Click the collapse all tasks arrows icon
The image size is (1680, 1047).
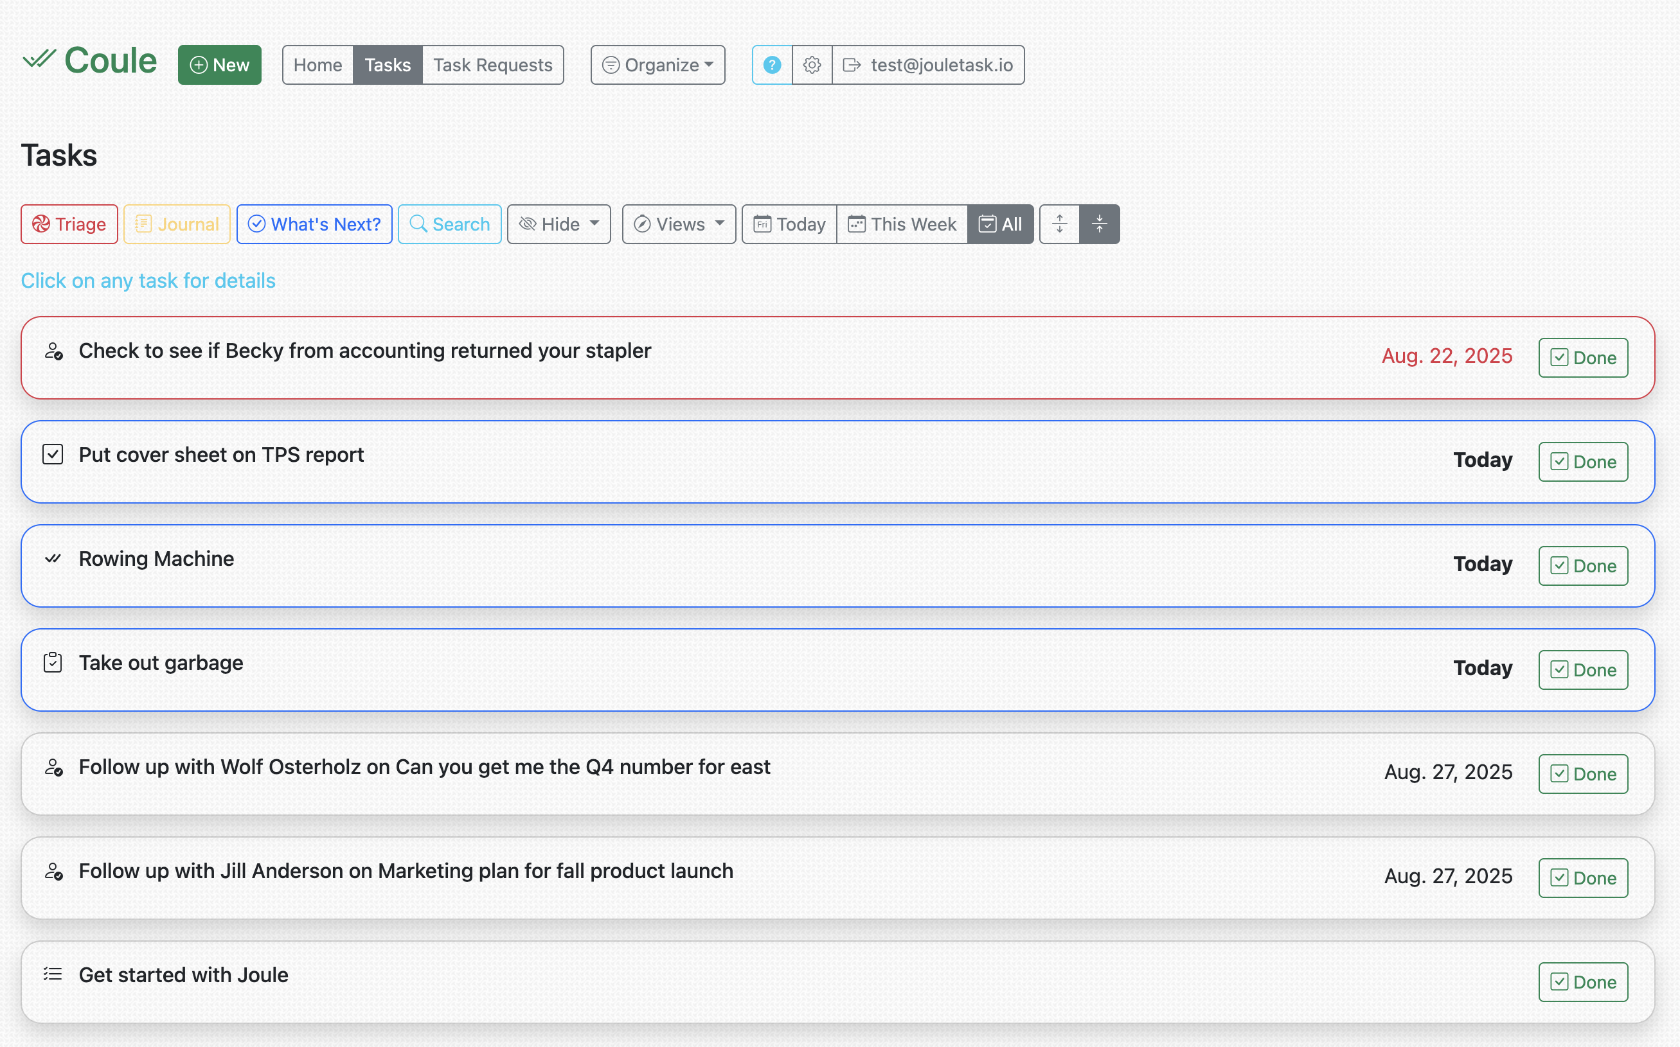[x=1100, y=224]
